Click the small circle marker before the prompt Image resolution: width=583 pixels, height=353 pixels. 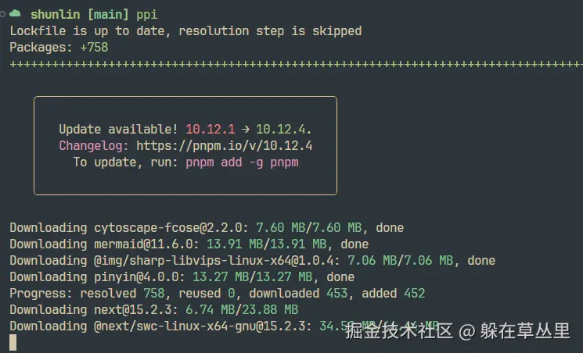click(2, 14)
